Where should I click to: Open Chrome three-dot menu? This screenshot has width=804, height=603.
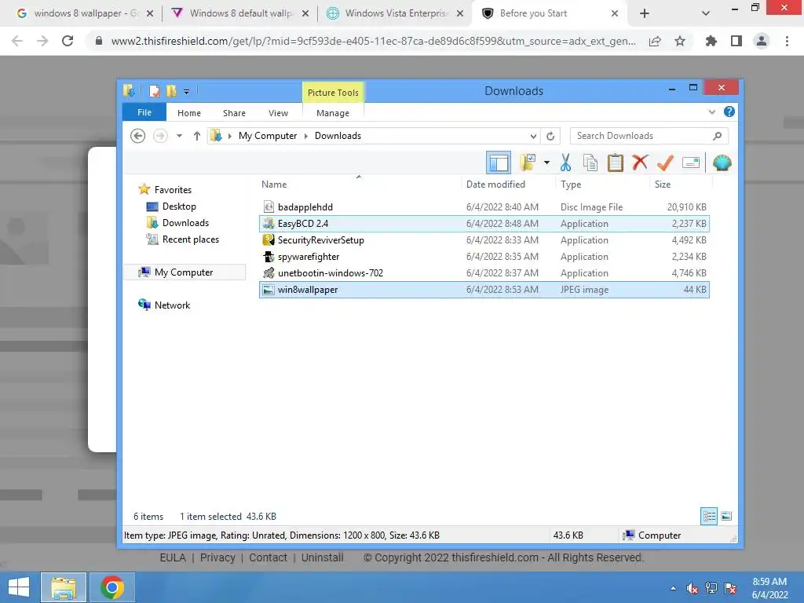pyautogui.click(x=787, y=41)
